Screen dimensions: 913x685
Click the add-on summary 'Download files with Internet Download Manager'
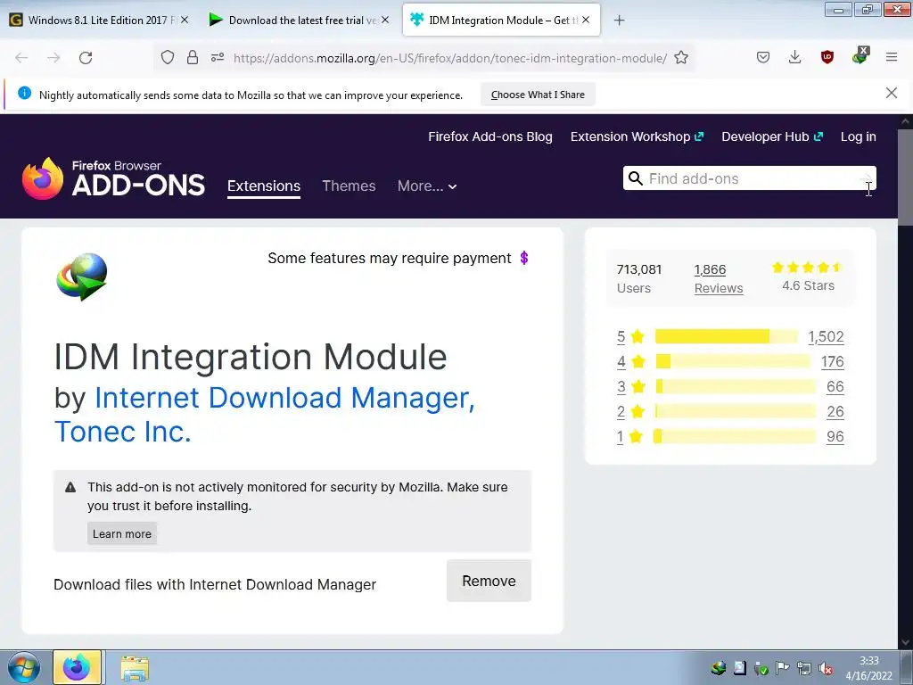pyautogui.click(x=215, y=584)
